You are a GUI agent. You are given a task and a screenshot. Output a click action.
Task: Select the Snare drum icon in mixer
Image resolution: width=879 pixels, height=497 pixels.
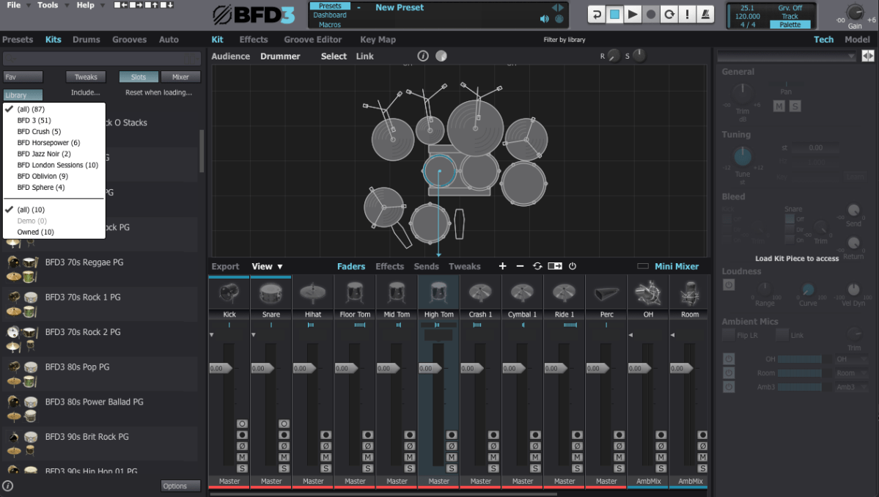click(x=271, y=293)
